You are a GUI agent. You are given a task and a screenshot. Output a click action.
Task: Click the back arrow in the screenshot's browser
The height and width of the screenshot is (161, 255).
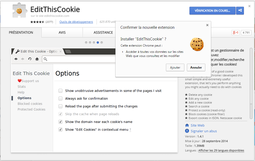tap(16, 59)
